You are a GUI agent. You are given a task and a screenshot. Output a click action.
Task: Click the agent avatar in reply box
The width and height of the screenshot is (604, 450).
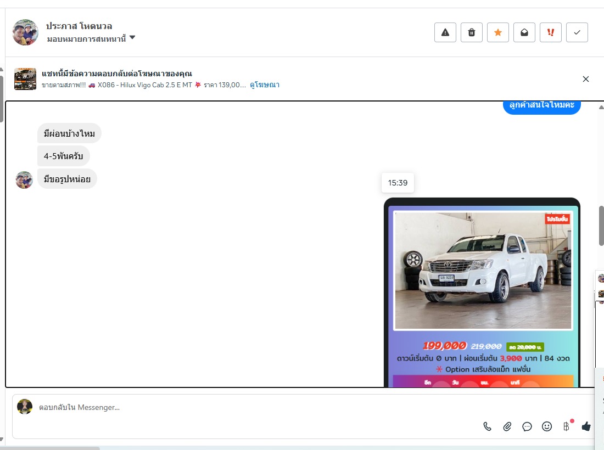point(25,407)
